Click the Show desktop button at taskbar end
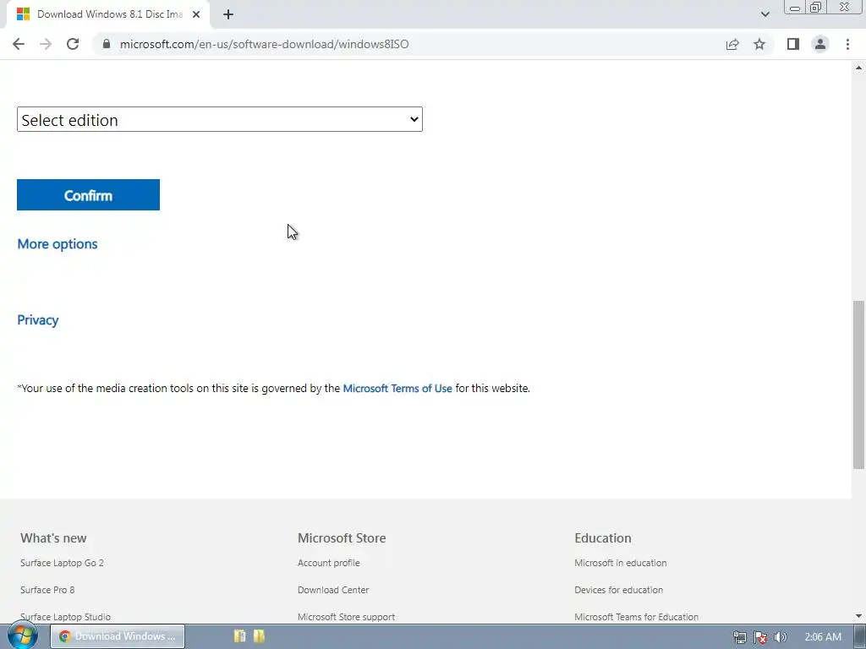The height and width of the screenshot is (649, 866). 860,637
